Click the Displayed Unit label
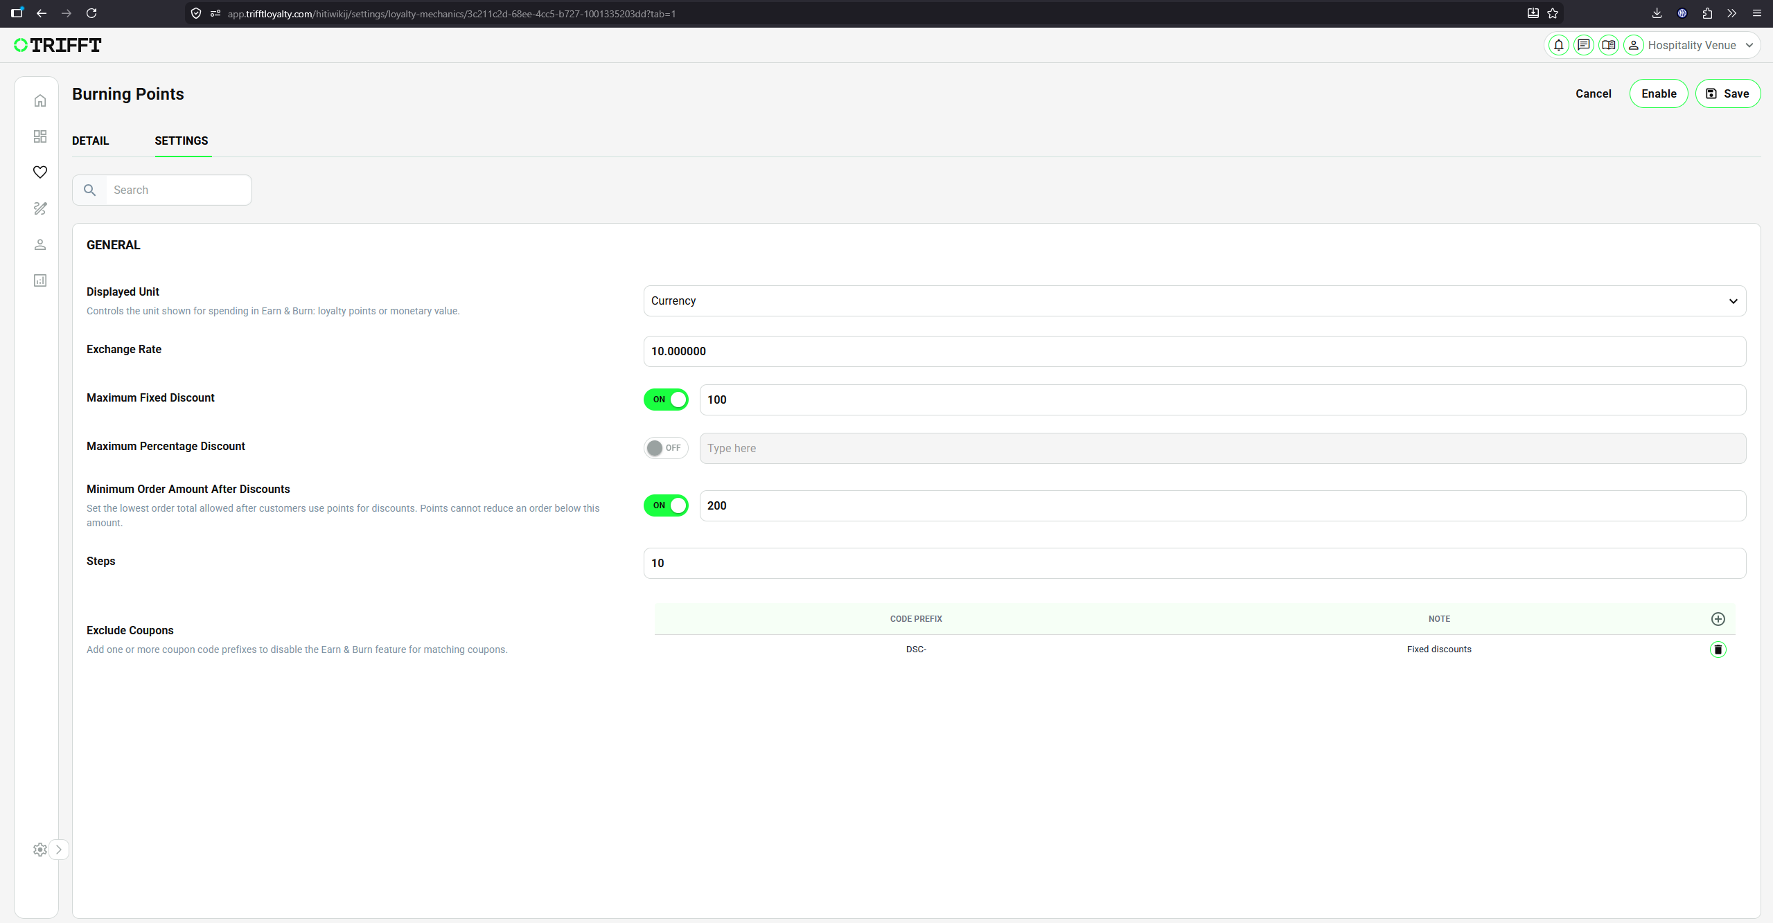The image size is (1773, 923). pyautogui.click(x=123, y=292)
